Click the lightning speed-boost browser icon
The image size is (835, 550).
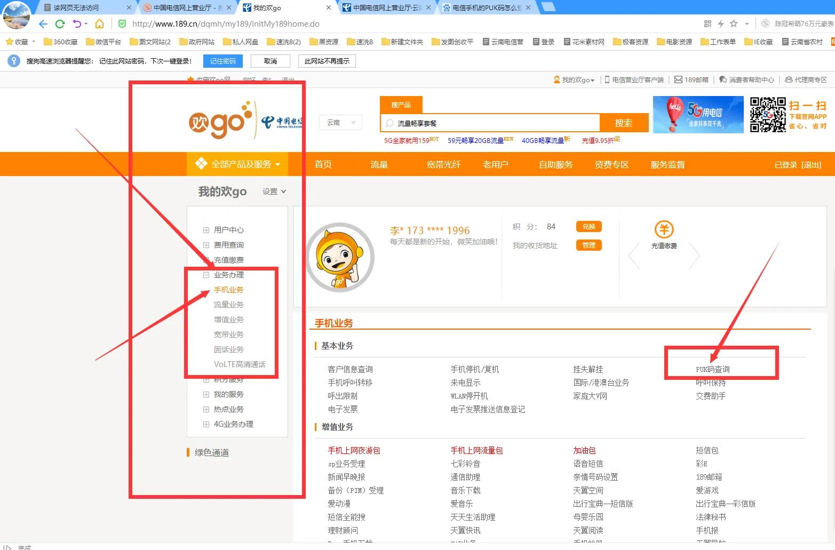[720, 23]
